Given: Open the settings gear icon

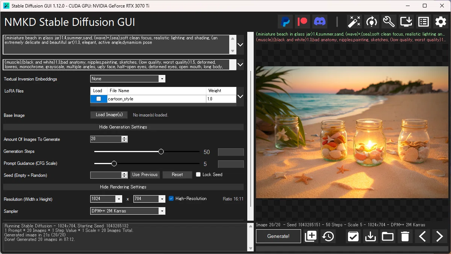Looking at the screenshot, I should (440, 22).
